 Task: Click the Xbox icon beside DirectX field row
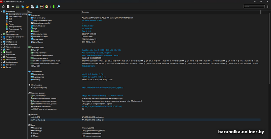32,31
